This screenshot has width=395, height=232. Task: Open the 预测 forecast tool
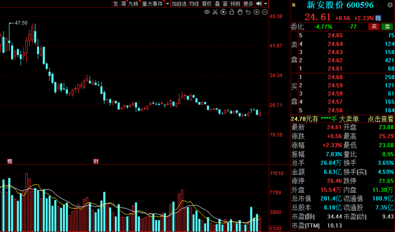[235, 4]
